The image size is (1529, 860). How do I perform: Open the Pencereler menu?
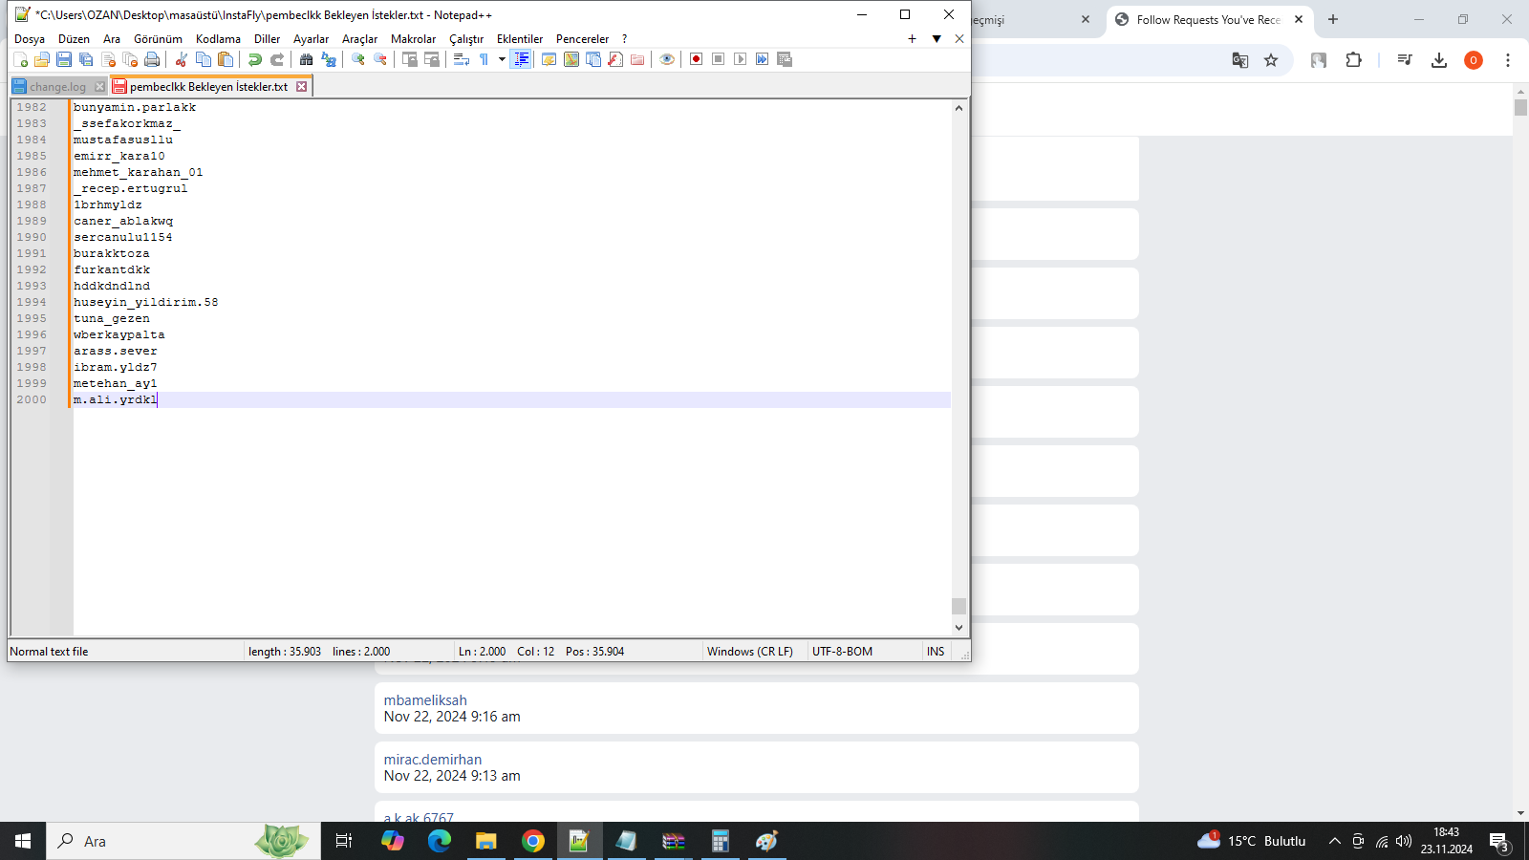tap(582, 39)
